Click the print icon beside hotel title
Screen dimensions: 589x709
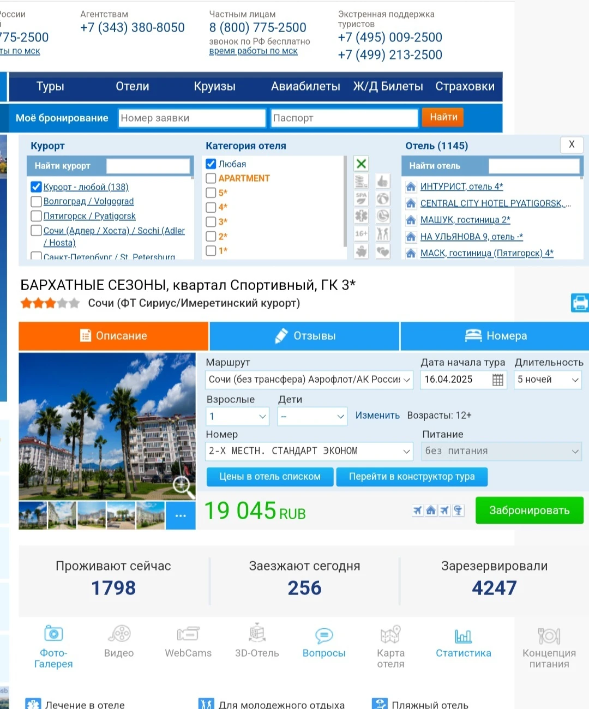[x=580, y=303]
